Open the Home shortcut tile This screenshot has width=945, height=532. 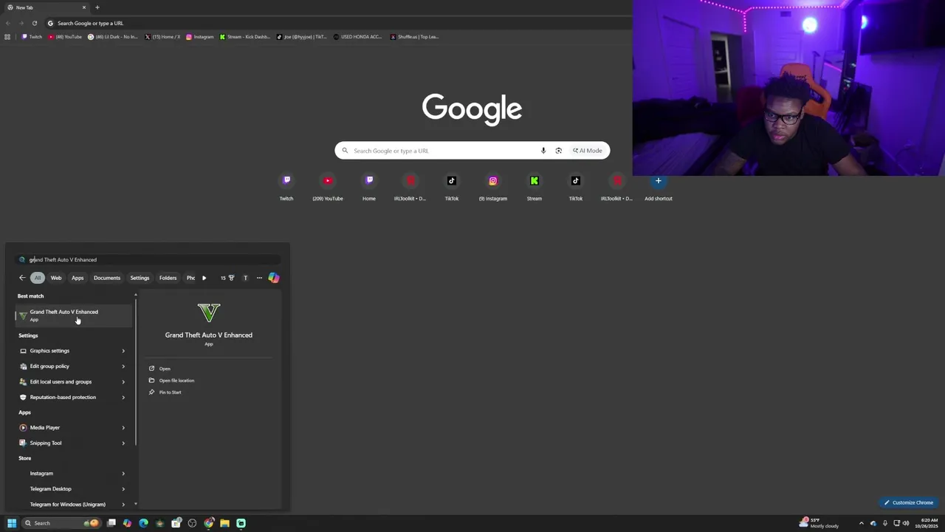369,188
